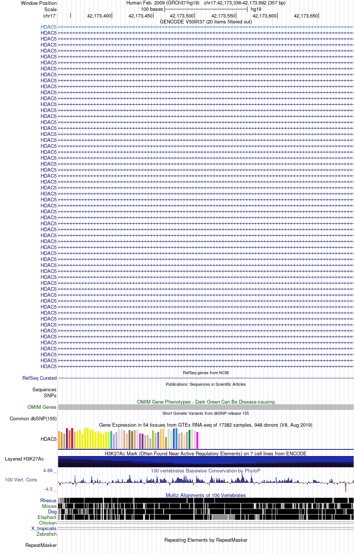Click Gene Expression in 54 tissues GTEx title
This screenshot has width=354, height=554.
pyautogui.click(x=206, y=425)
